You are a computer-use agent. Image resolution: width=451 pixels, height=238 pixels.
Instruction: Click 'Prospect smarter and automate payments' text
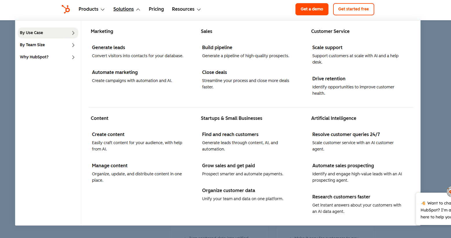point(242,174)
